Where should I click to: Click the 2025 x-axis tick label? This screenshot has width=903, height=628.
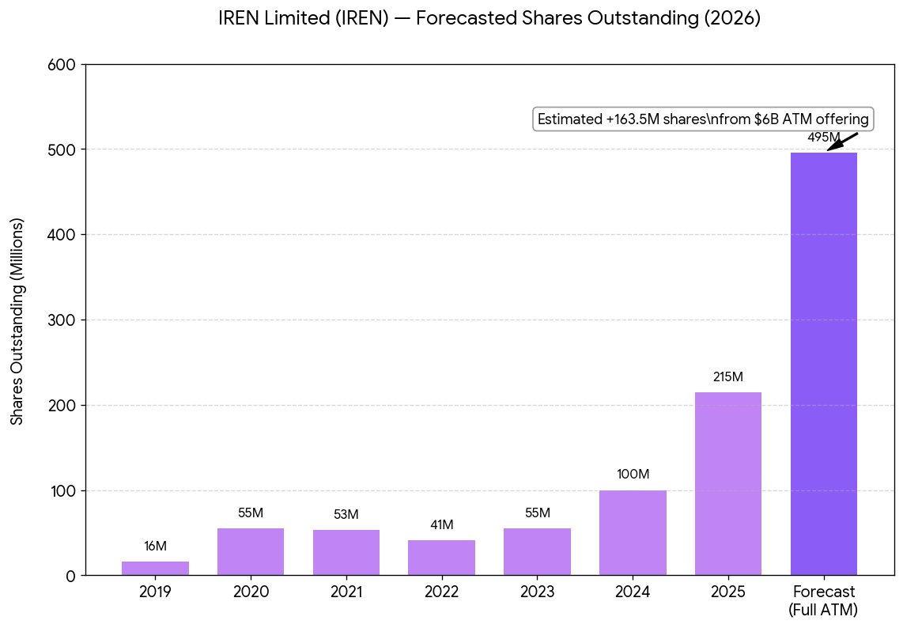tap(728, 592)
